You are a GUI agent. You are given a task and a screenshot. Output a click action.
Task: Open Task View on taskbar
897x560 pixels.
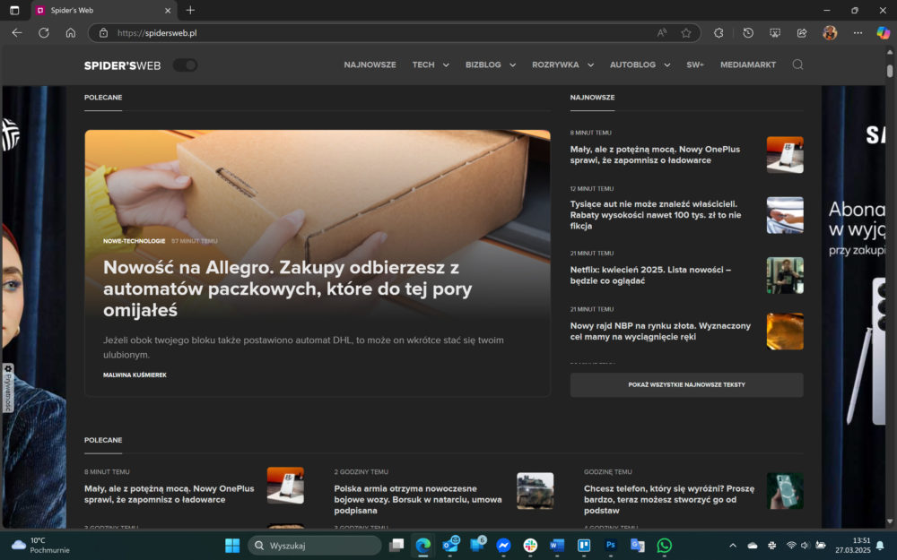(x=396, y=546)
